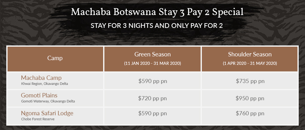Click Khwai Region, Okavango Delta location text
Screen dimensions: 305x130
44,84
